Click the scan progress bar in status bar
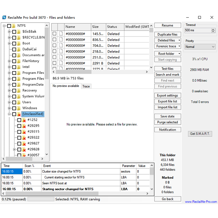 (x=41, y=199)
